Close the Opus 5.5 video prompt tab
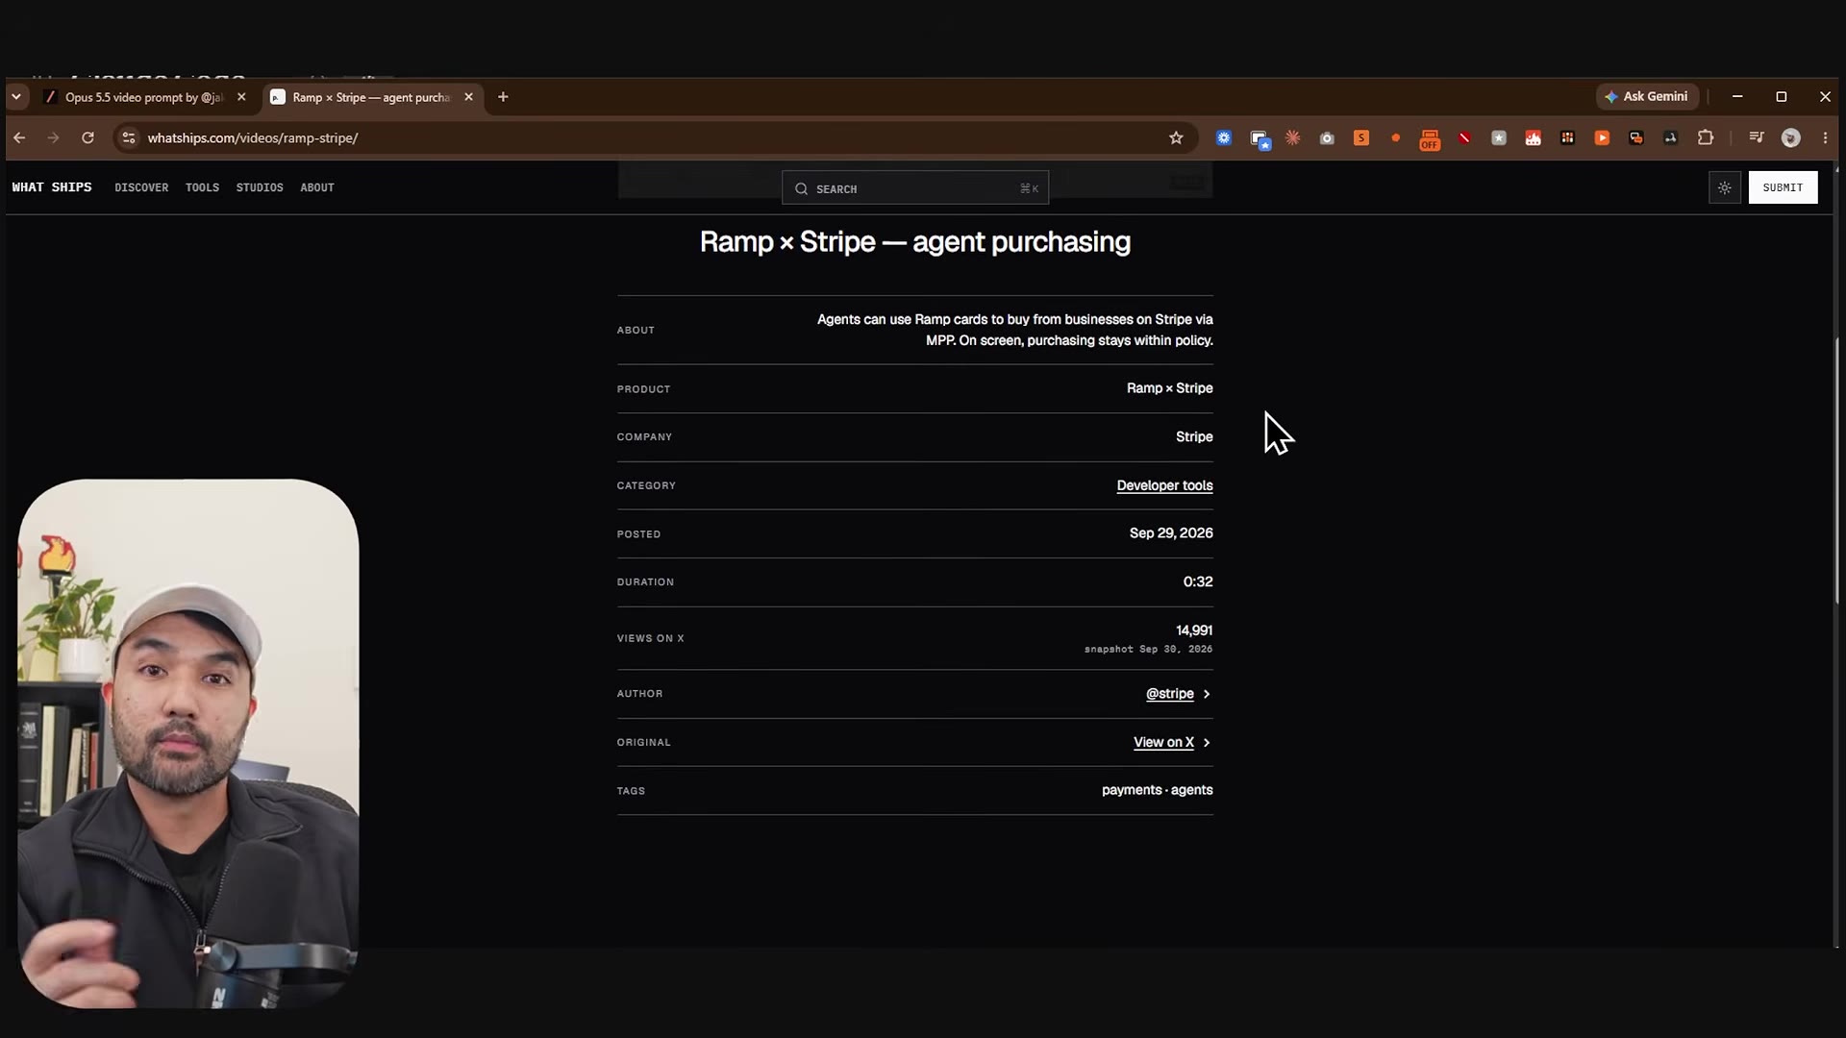The height and width of the screenshot is (1038, 1846). (241, 97)
